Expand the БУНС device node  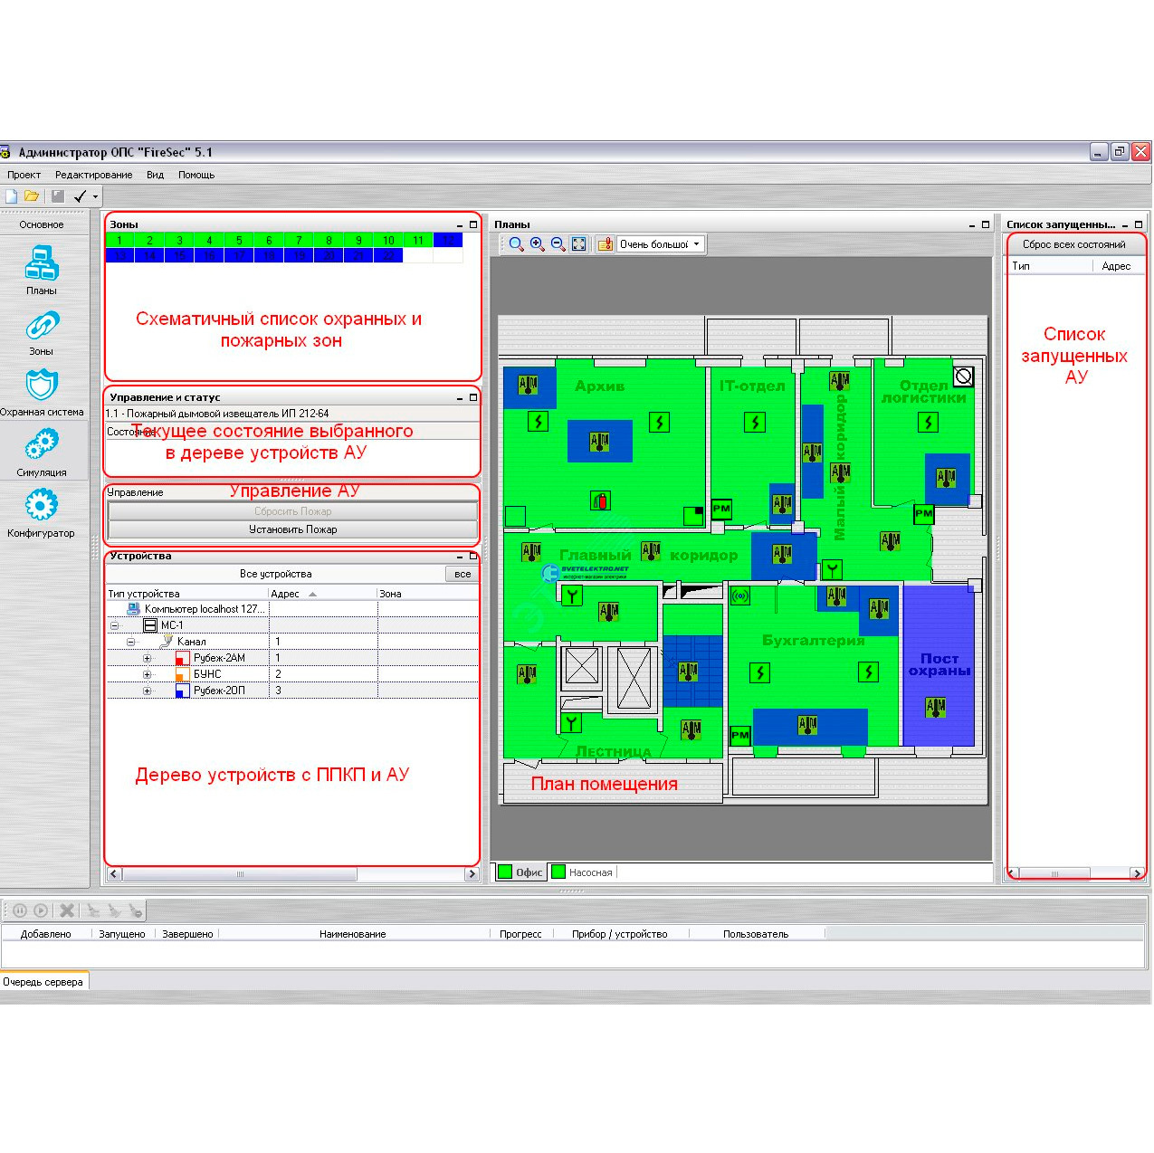[147, 674]
